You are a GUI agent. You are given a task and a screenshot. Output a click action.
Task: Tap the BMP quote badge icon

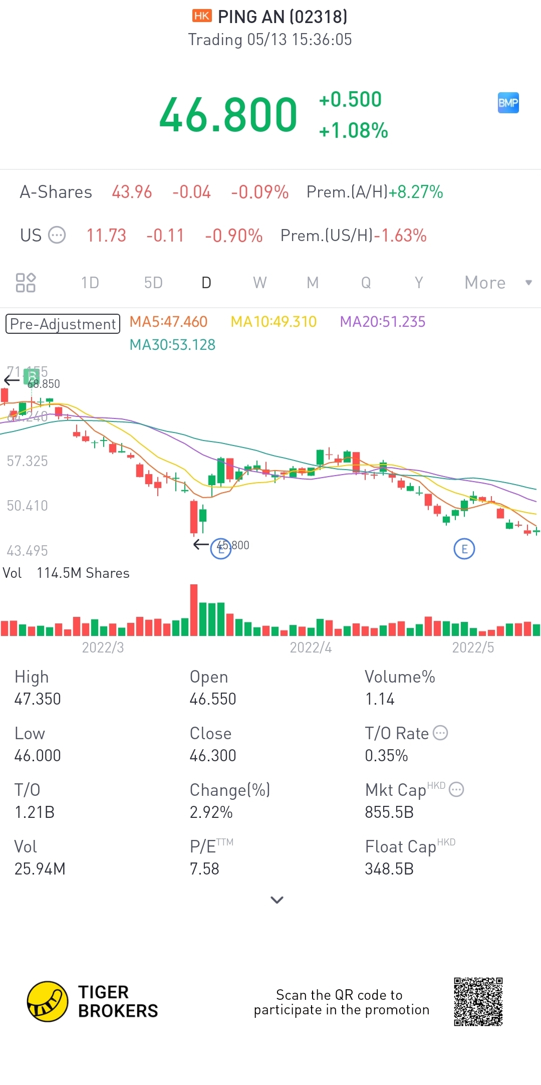coord(508,103)
